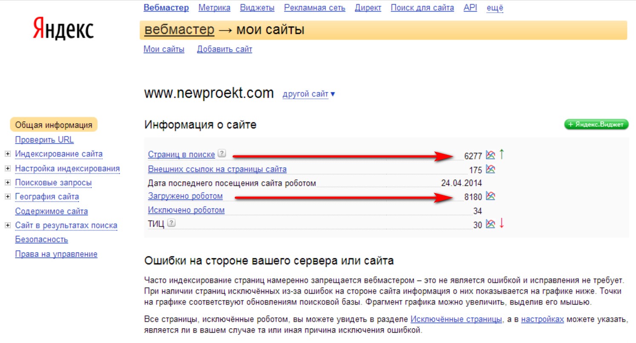This screenshot has width=636, height=343.
Task: Click the www.newproekt.com site title
Action: coord(209,93)
